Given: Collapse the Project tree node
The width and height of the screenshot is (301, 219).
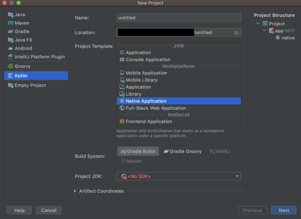Looking at the screenshot, I should [x=258, y=24].
